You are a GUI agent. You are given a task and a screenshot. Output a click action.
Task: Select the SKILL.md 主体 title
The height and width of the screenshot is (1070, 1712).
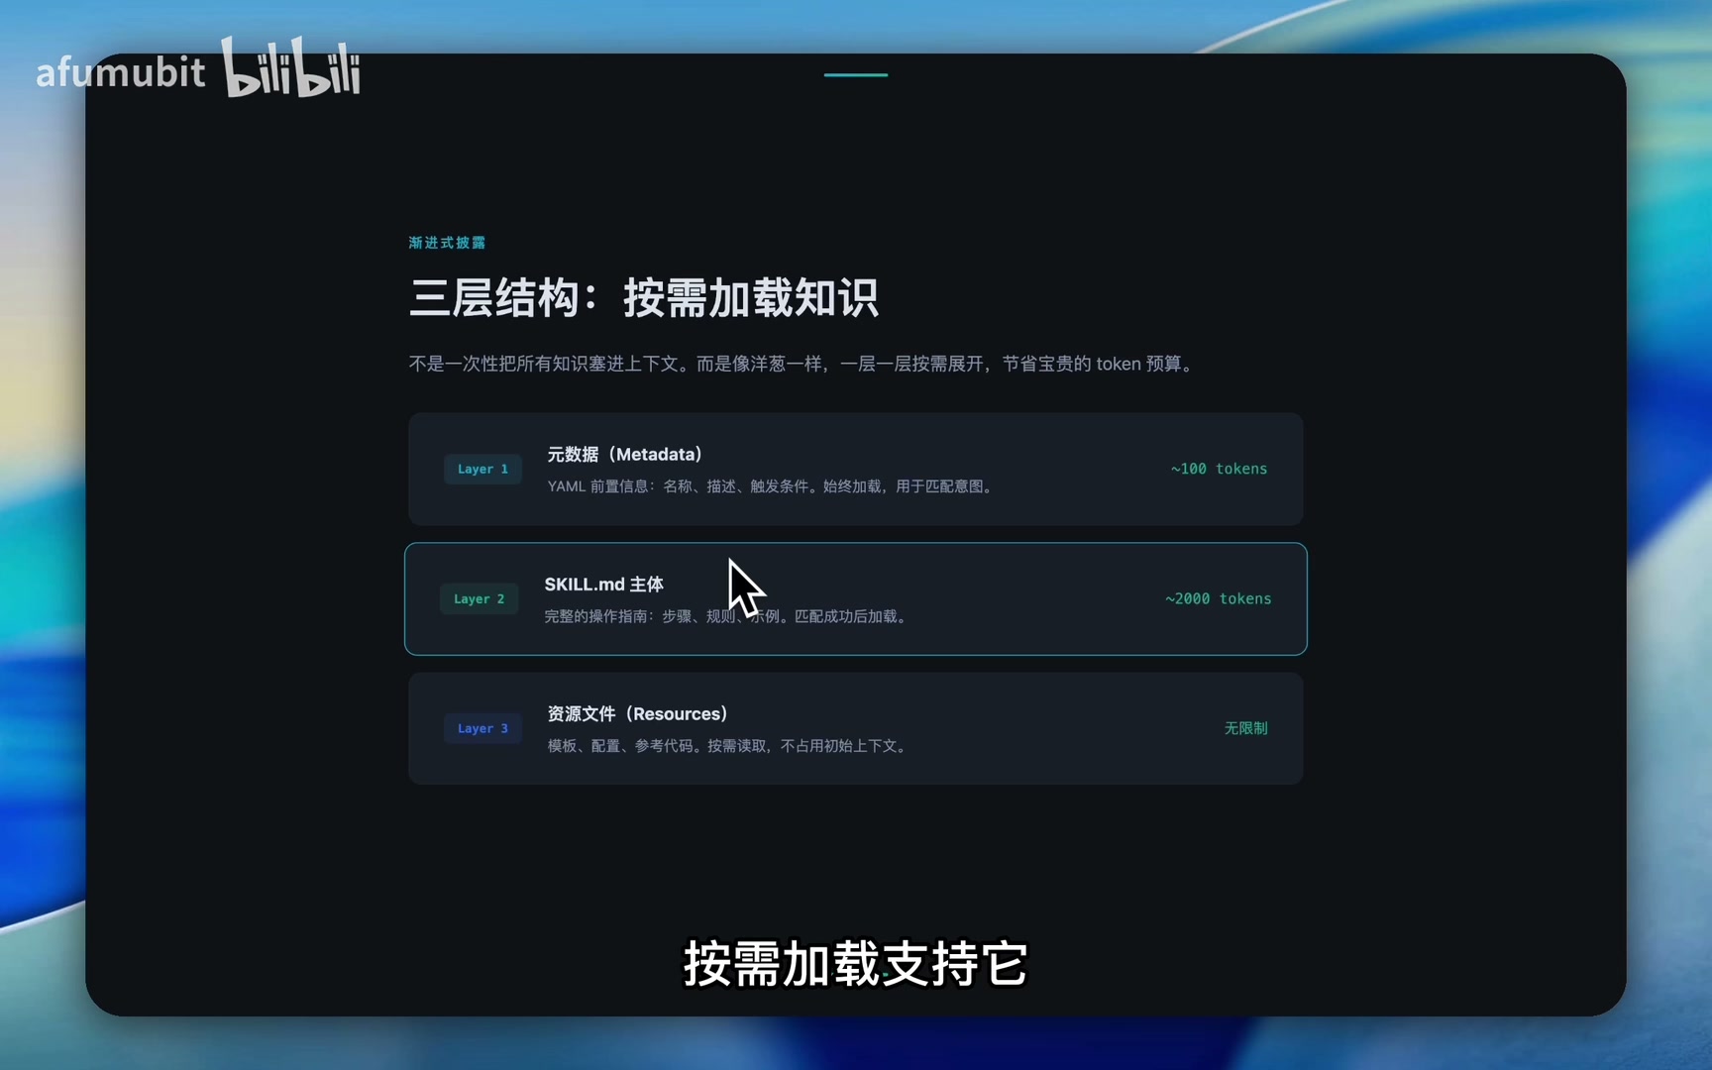(x=603, y=585)
